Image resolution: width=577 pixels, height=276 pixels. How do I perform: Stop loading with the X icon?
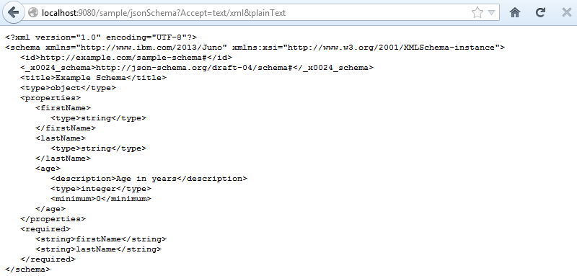(567, 12)
